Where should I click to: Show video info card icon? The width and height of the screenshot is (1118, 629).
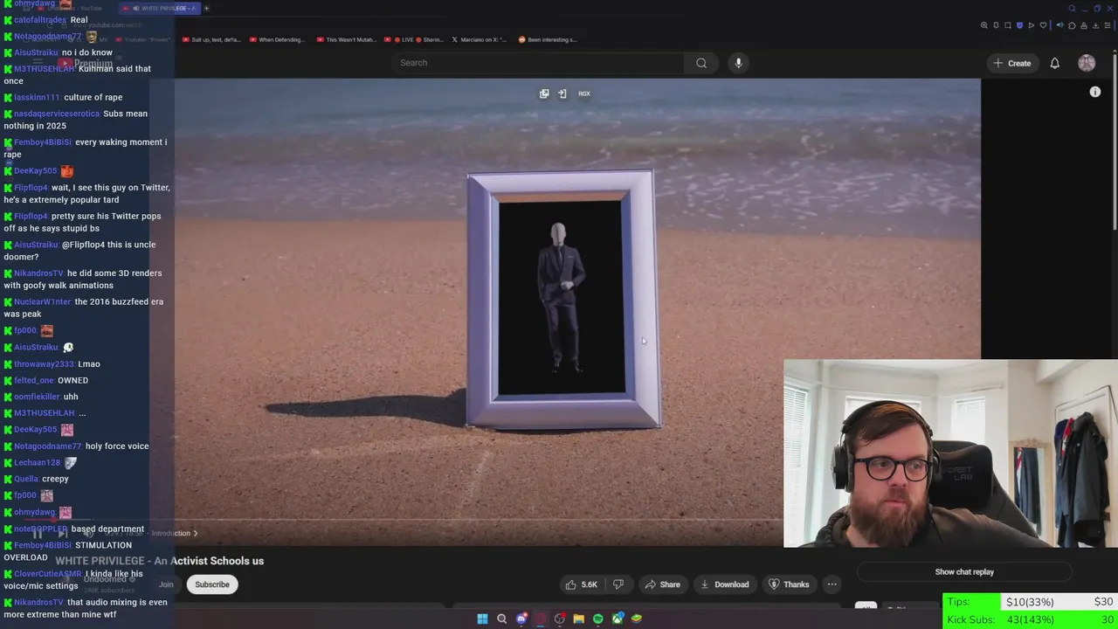tap(1094, 92)
